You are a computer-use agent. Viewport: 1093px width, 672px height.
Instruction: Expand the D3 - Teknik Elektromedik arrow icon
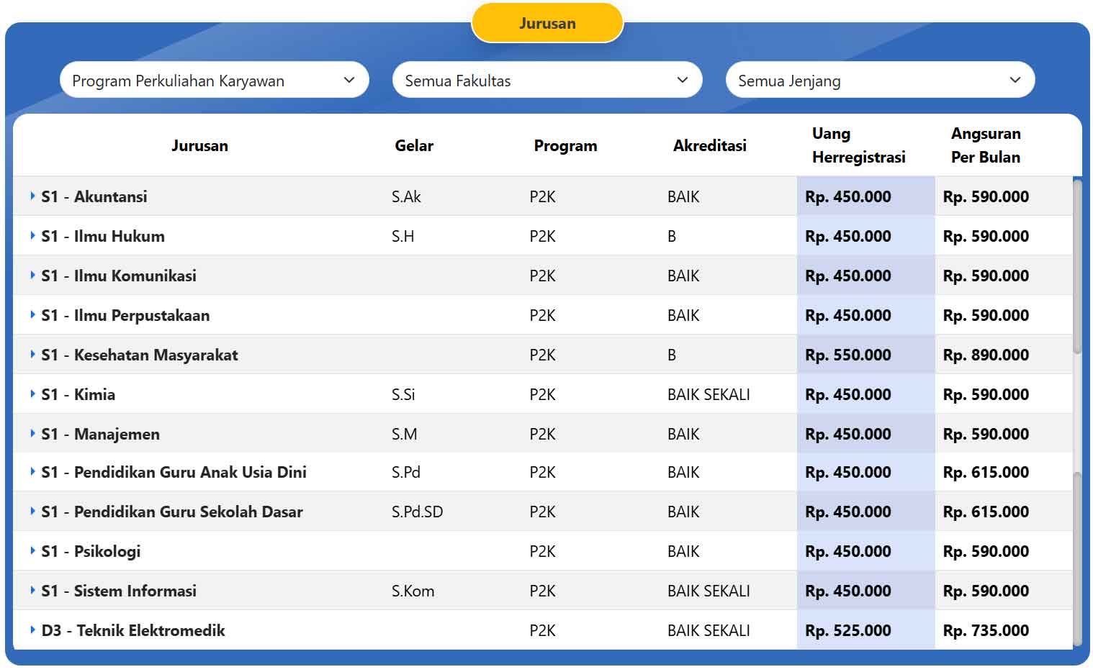point(32,630)
